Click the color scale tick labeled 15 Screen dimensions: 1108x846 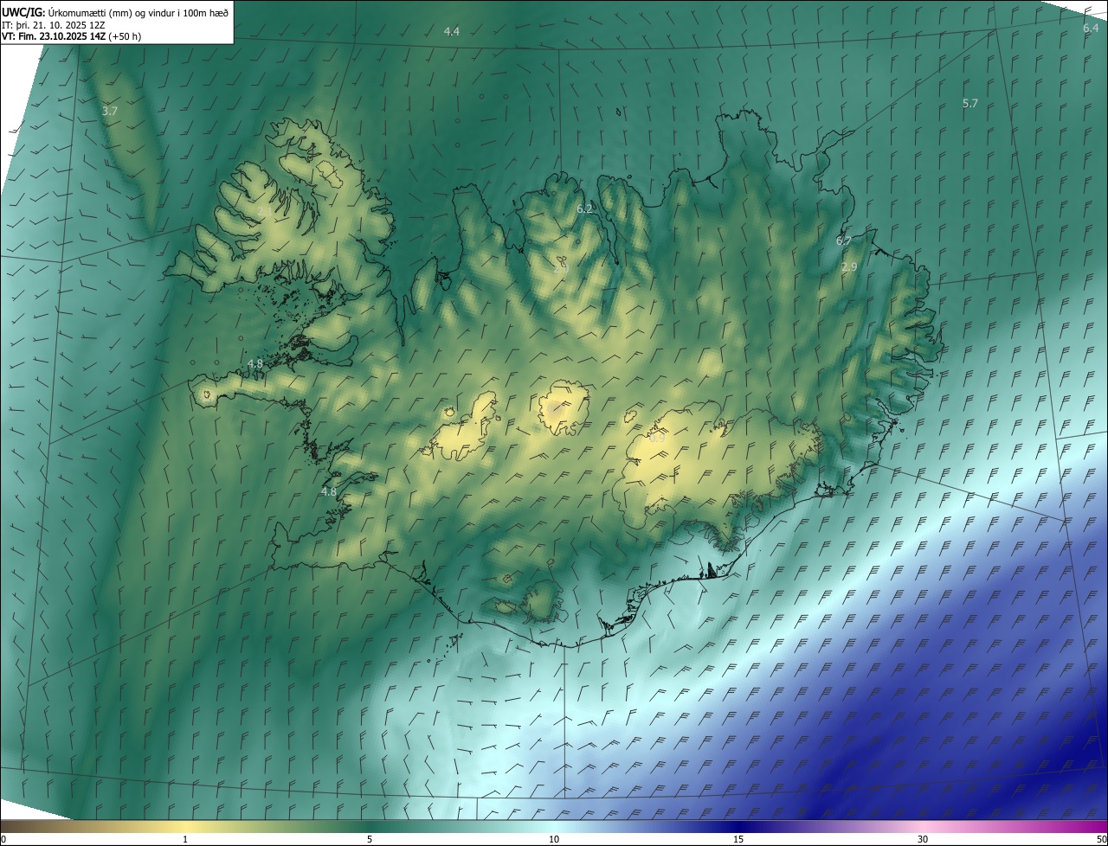point(738,839)
